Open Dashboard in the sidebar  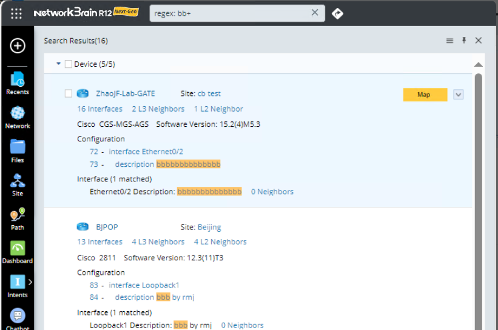coord(18,252)
